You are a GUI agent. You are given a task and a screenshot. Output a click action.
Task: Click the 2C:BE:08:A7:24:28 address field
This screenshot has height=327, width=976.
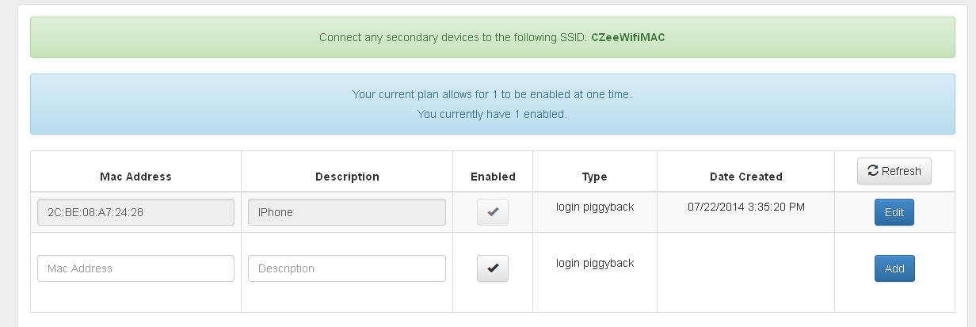[136, 212]
